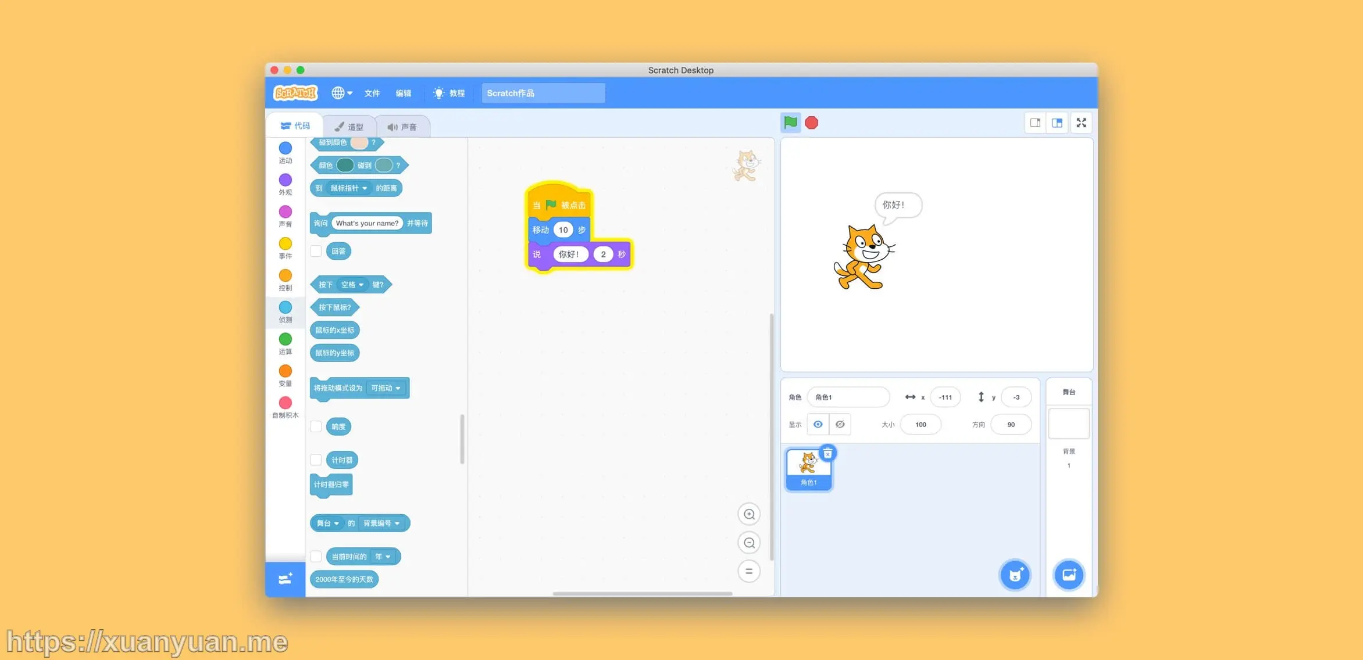Image resolution: width=1363 pixels, height=660 pixels.
Task: Switch to the 声音 sounds tab
Action: pos(402,127)
